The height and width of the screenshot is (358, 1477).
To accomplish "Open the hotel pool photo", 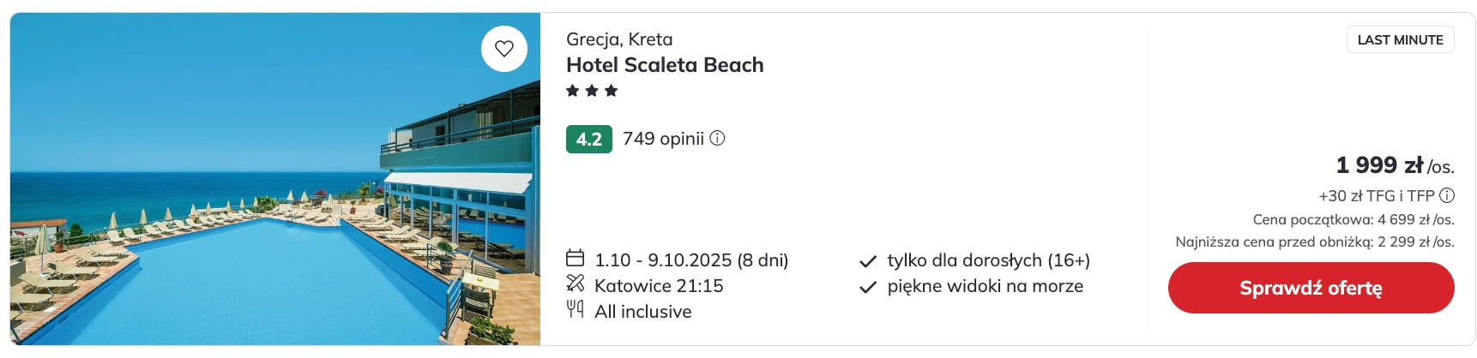I will tap(275, 179).
